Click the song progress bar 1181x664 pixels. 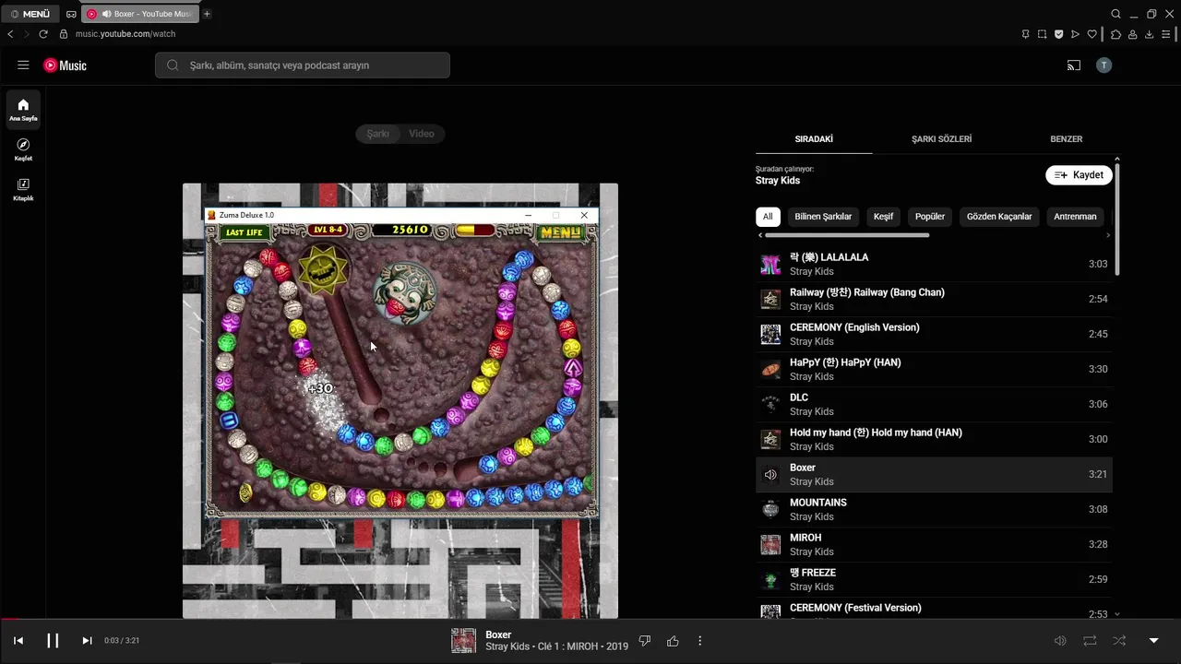click(590, 619)
